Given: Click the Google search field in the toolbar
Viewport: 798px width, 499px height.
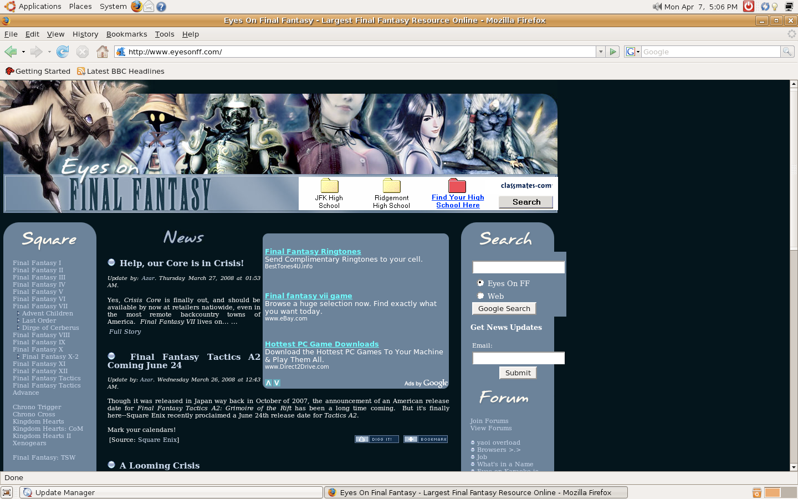Looking at the screenshot, I should tap(711, 52).
